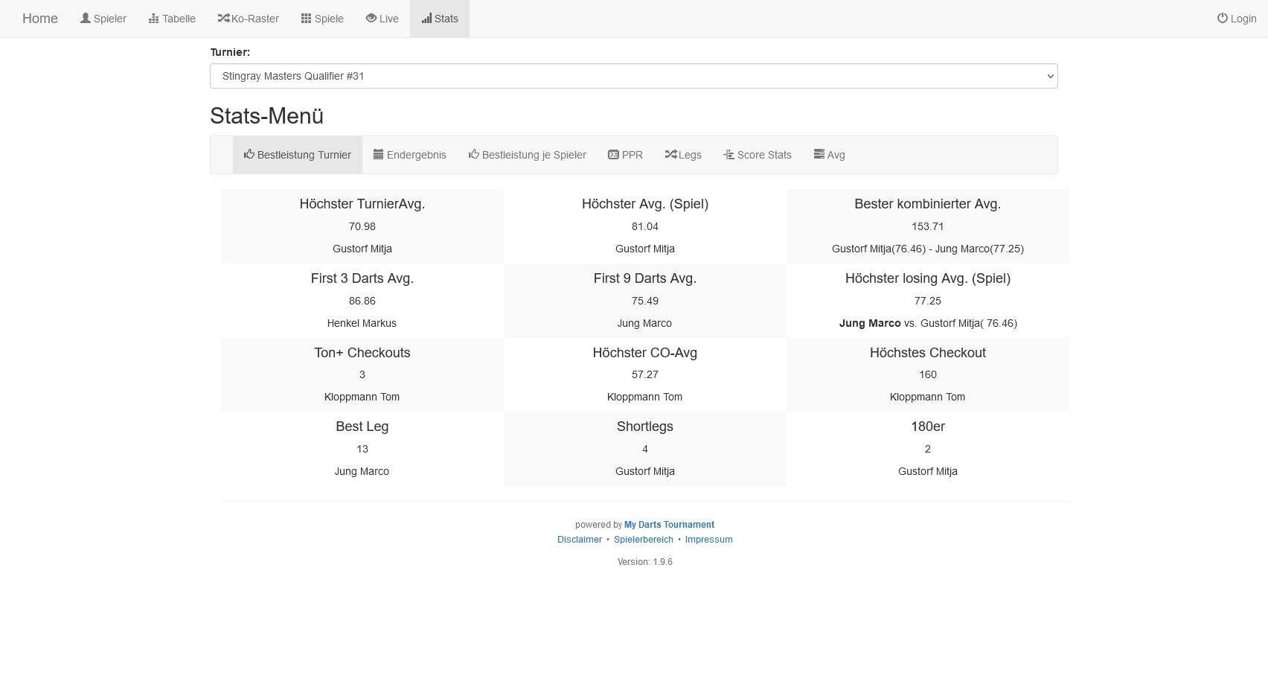Screen dimensions: 1268x690
Task: Go to Home in navigation bar
Action: pos(40,19)
